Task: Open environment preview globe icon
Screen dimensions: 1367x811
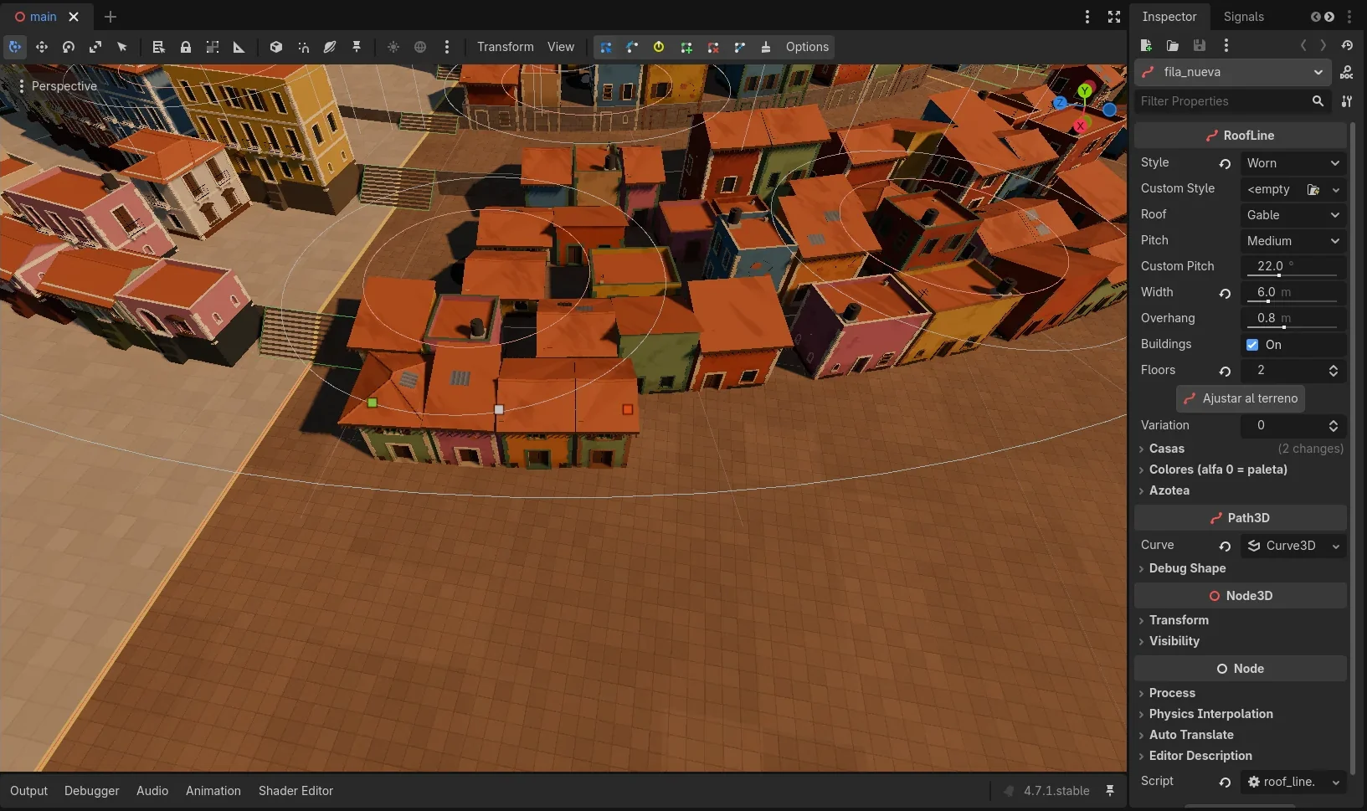Action: (420, 47)
